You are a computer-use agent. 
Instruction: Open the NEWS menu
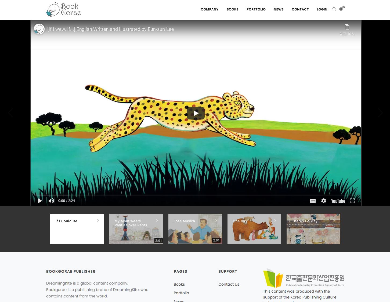click(279, 9)
